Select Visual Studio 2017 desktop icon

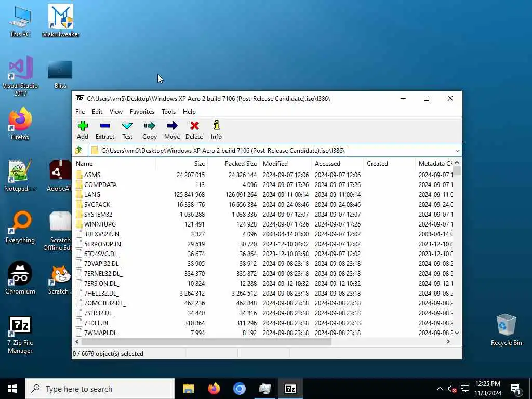[20, 76]
